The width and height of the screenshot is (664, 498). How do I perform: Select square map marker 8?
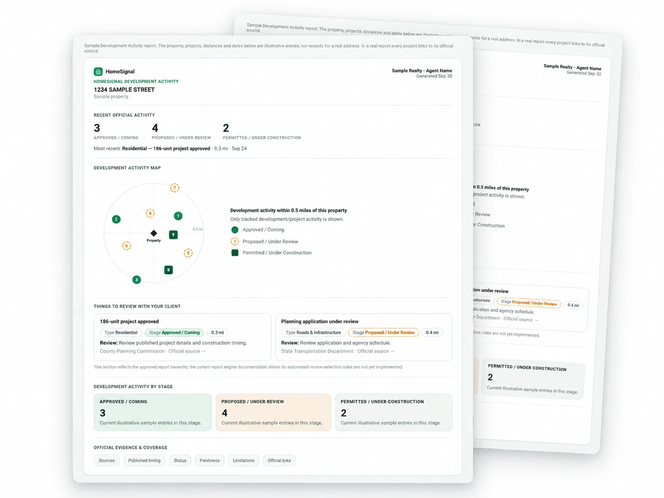168,270
